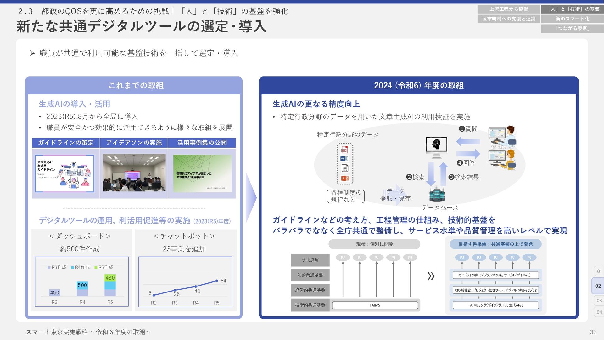Image resolution: width=604 pixels, height=340 pixels.
Task: Go to 街のスマート化 navigation button
Action: (x=572, y=19)
